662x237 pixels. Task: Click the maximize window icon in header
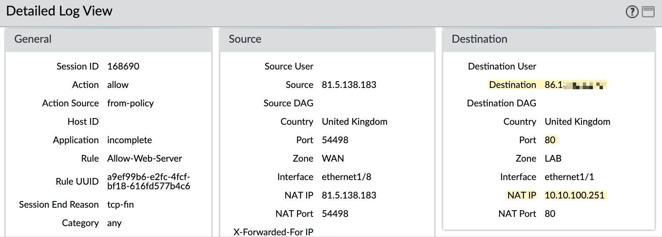(x=648, y=12)
